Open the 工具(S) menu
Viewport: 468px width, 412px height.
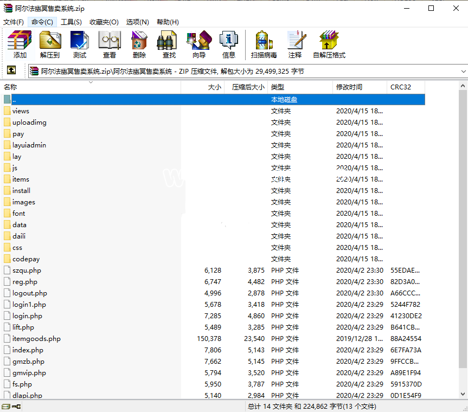72,22
